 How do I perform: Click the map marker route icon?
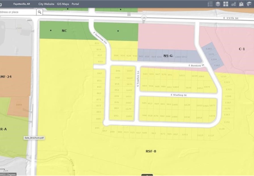(234, 4)
